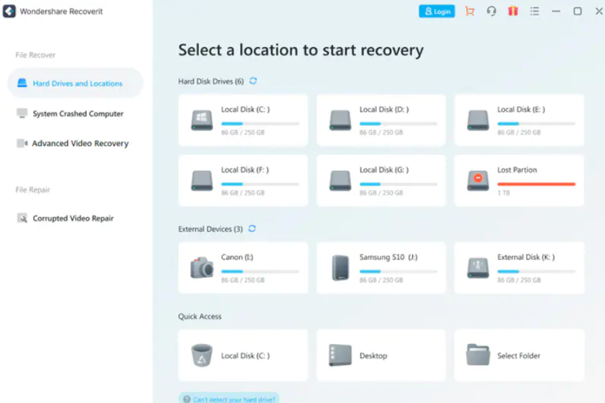Open the red gift box icon
This screenshot has height=403, width=605.
point(513,11)
